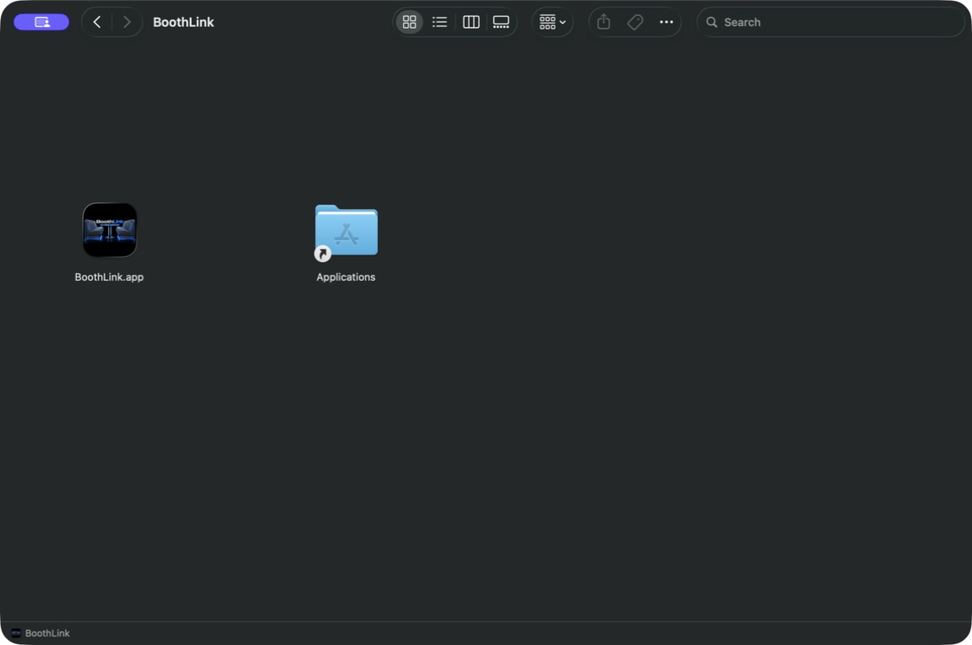Image resolution: width=972 pixels, height=645 pixels.
Task: Open the edit tags icon
Action: (635, 22)
